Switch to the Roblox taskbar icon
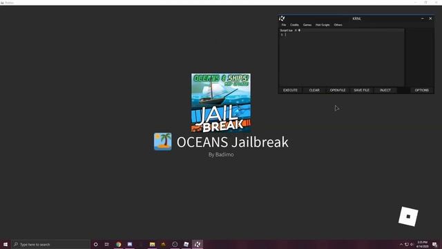The image size is (442, 249). (186, 244)
